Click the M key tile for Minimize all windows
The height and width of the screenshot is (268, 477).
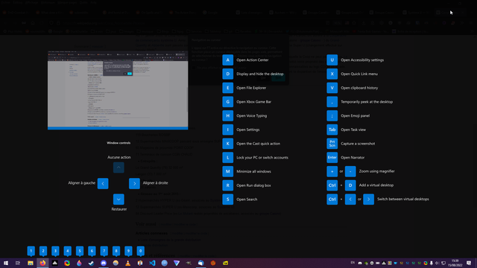227,171
